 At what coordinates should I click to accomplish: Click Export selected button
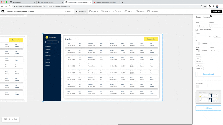208,74
